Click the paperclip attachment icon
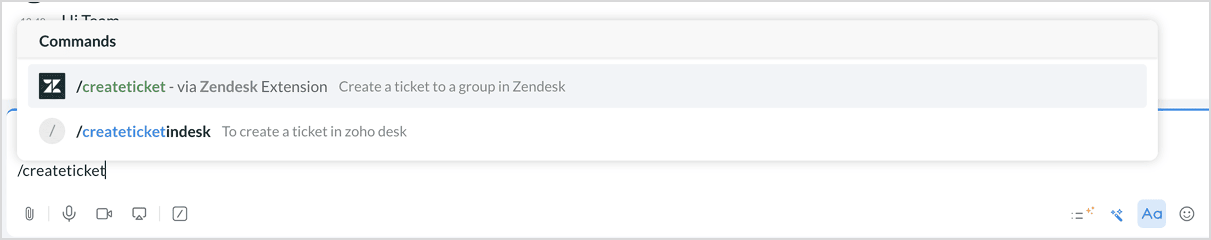 pyautogui.click(x=30, y=214)
